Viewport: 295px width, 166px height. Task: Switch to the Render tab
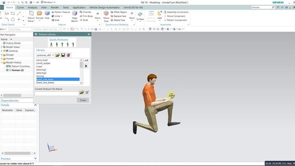point(55,7)
